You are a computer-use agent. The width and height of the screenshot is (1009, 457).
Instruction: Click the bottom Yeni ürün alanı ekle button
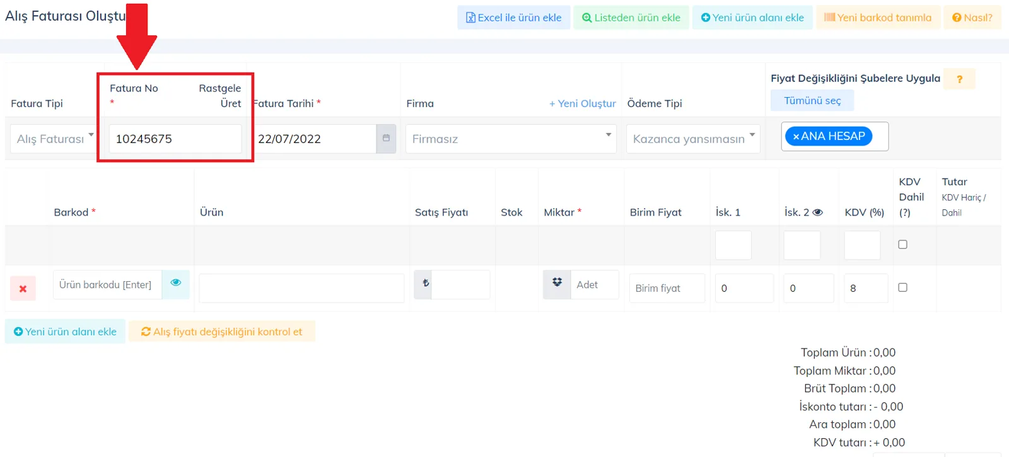tap(66, 332)
